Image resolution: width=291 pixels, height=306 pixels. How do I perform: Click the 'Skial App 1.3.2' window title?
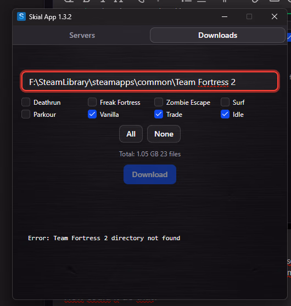tap(50, 17)
